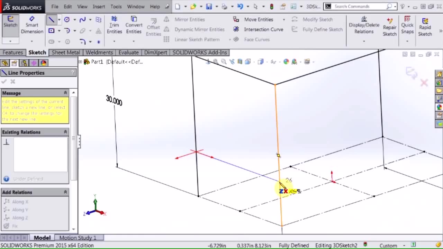
Task: Click the Open file icon
Action: [x=193, y=6]
